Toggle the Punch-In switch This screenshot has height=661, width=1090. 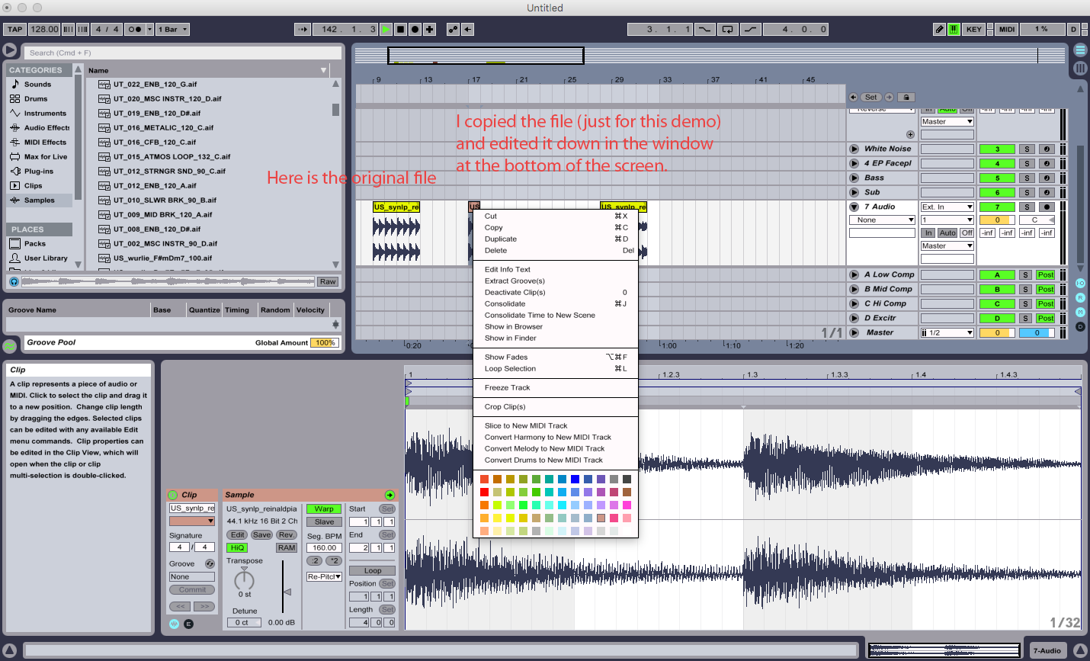pyautogui.click(x=704, y=29)
